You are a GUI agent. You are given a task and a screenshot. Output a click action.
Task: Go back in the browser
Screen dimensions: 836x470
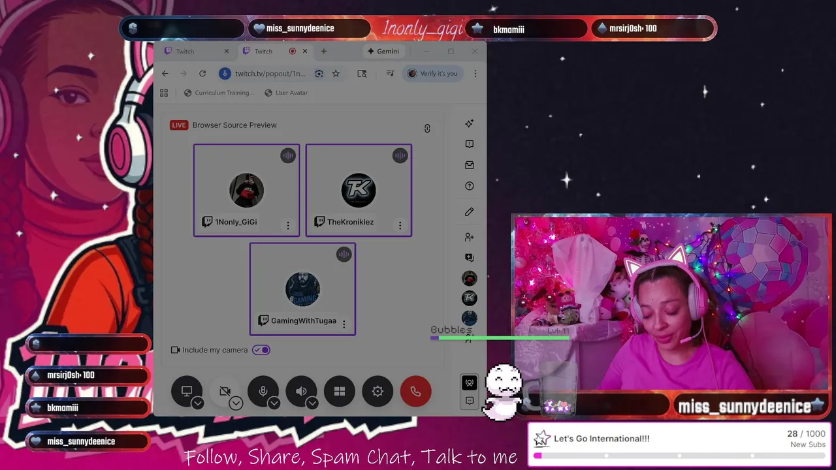(x=165, y=74)
